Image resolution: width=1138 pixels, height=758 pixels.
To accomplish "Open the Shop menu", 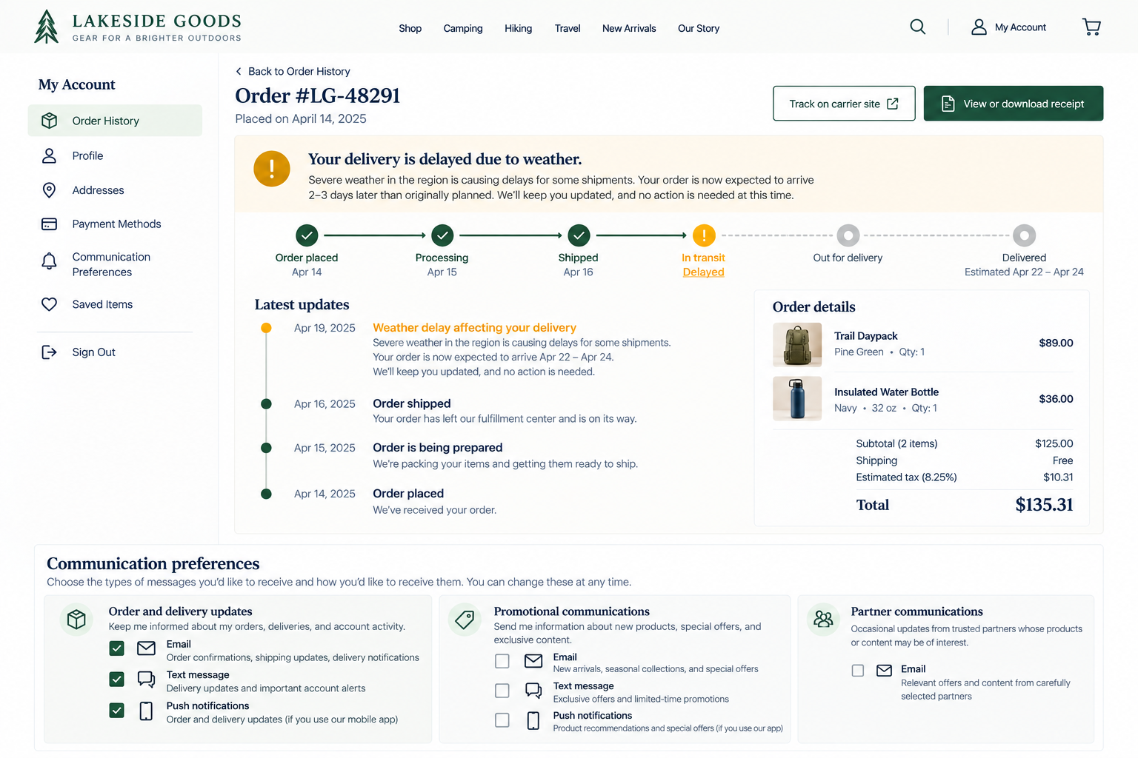I will (410, 28).
